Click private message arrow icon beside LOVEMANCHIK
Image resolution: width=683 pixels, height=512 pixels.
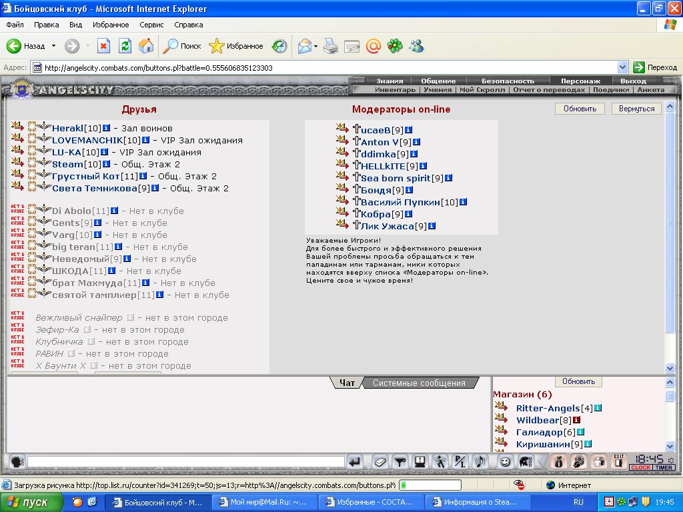pyautogui.click(x=17, y=139)
